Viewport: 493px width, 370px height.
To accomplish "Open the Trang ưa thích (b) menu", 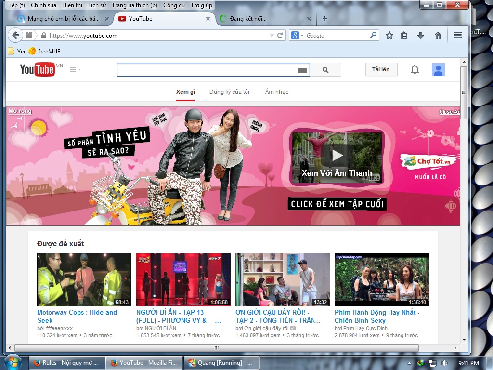I will point(134,5).
